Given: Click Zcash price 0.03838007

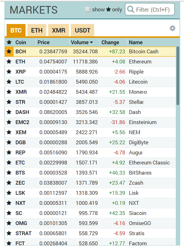Looking at the screenshot, I should pyautogui.click(x=53, y=183).
